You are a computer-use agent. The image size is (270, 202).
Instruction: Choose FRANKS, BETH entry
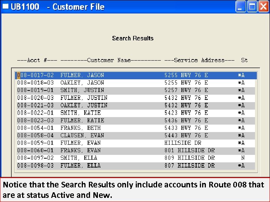(x=80, y=128)
